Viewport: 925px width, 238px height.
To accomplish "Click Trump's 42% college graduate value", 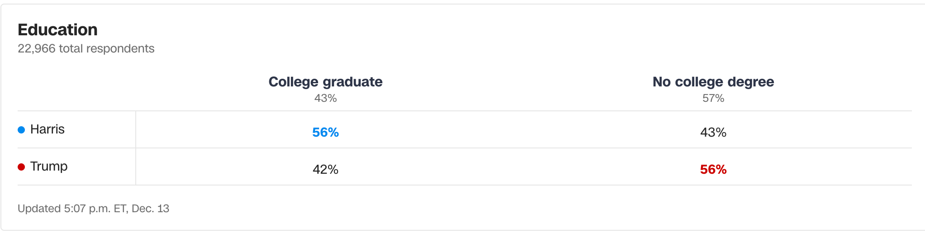I will click(325, 170).
